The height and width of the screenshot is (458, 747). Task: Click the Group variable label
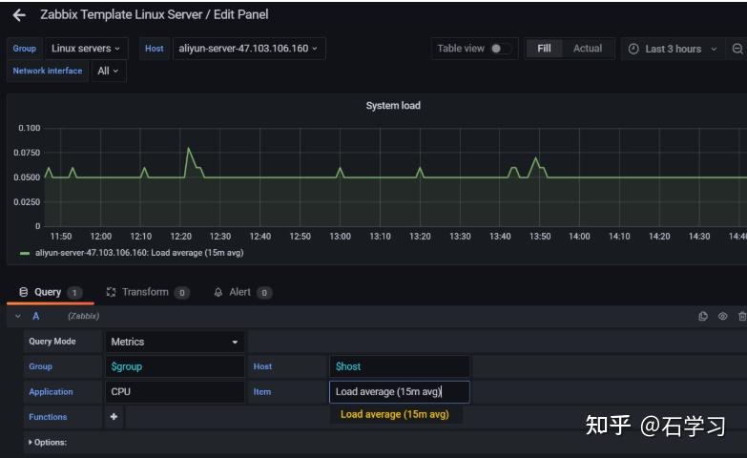(24, 49)
